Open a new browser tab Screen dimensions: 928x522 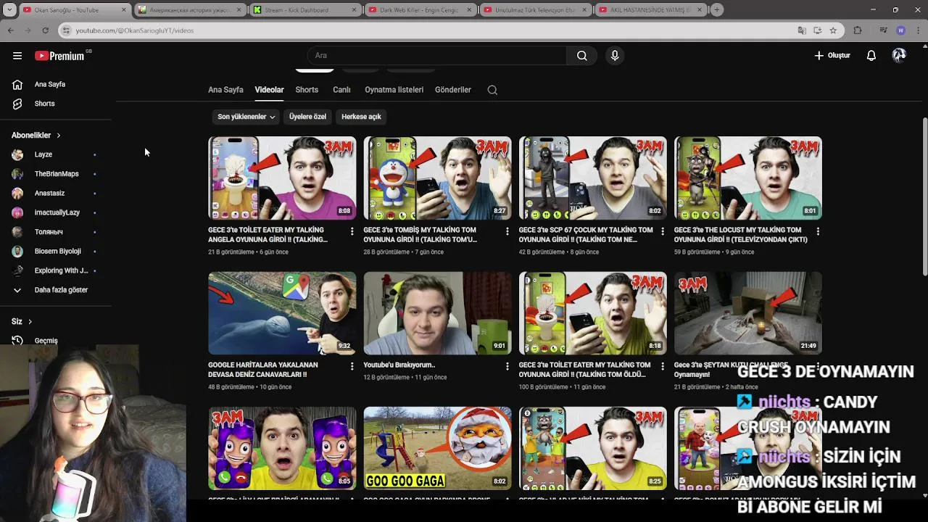click(x=716, y=10)
